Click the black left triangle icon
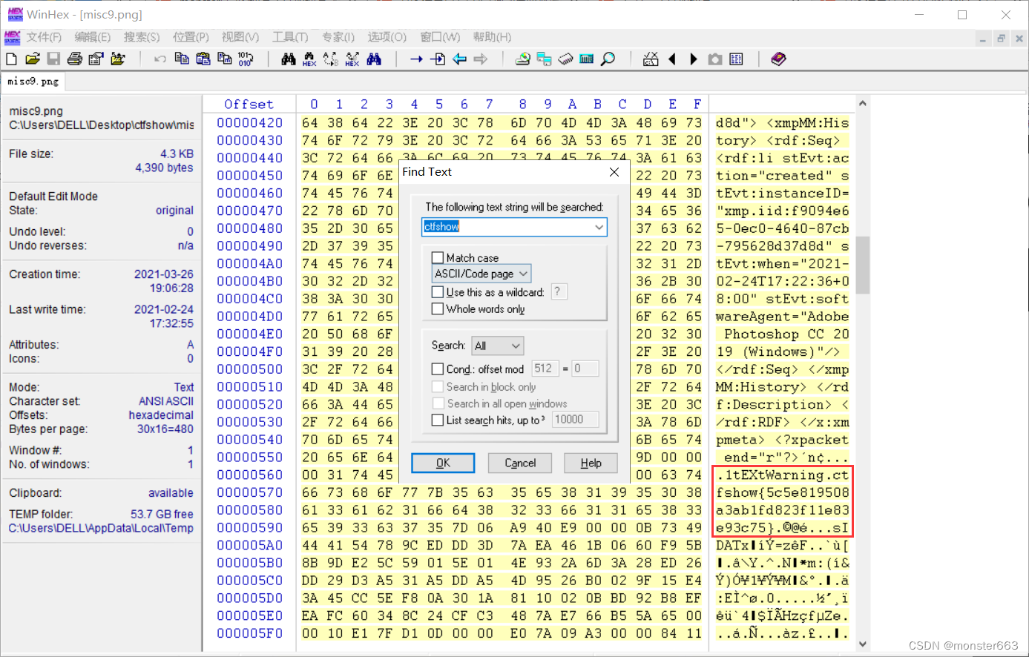1029x657 pixels. 672,59
